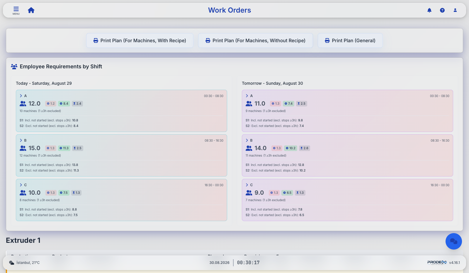Viewport: 469px width, 273px height.
Task: Click the Today - Saturday, August 29 label
Action: pyautogui.click(x=44, y=83)
